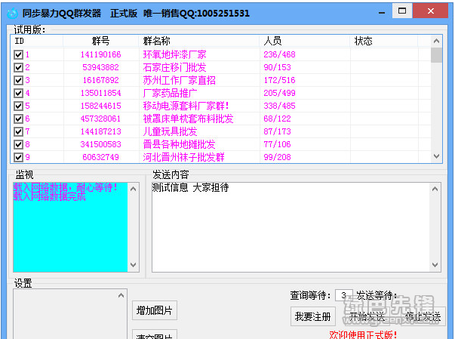Toggle checkbox for row 8 晋县各种地摊批发

18,144
